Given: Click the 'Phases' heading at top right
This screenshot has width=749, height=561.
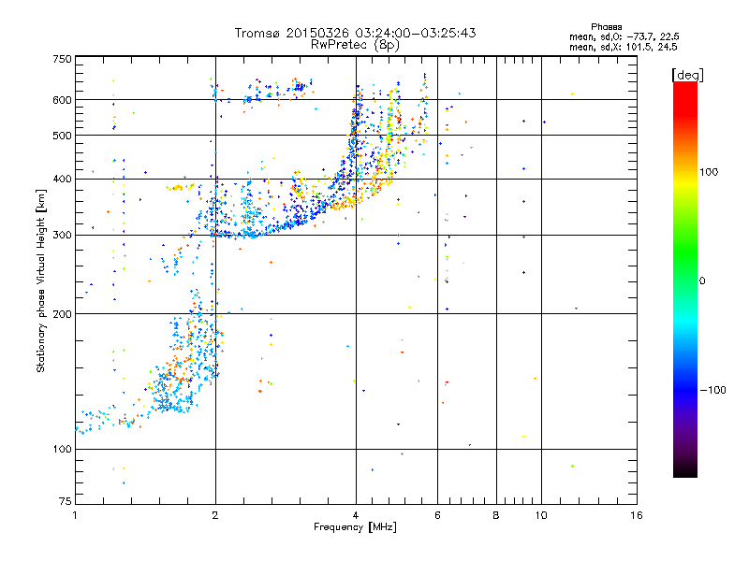Looking at the screenshot, I should [606, 27].
